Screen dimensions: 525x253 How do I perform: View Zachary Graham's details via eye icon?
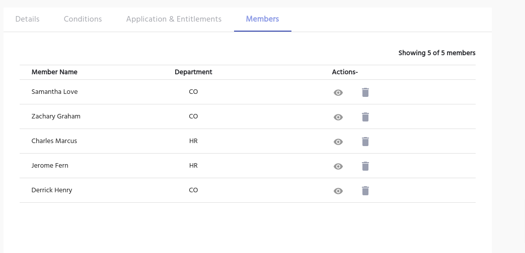[338, 117]
